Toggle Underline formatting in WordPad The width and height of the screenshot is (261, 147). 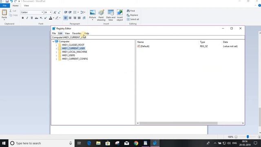click(32, 18)
